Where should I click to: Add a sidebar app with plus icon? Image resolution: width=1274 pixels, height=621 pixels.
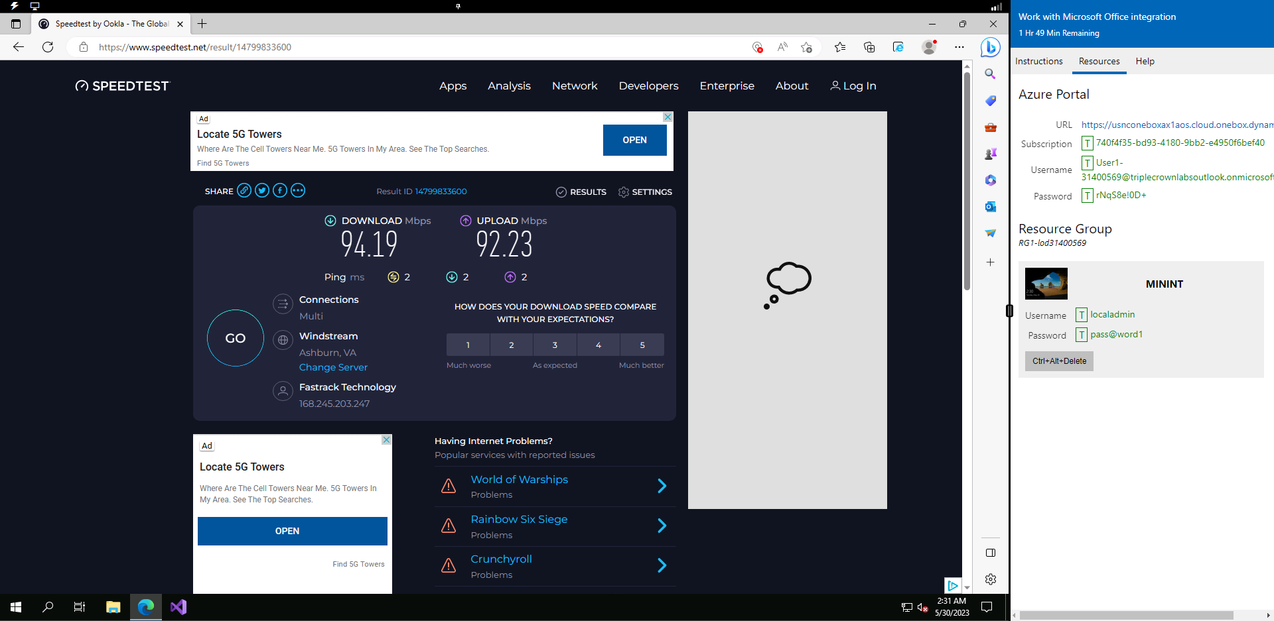click(x=990, y=262)
